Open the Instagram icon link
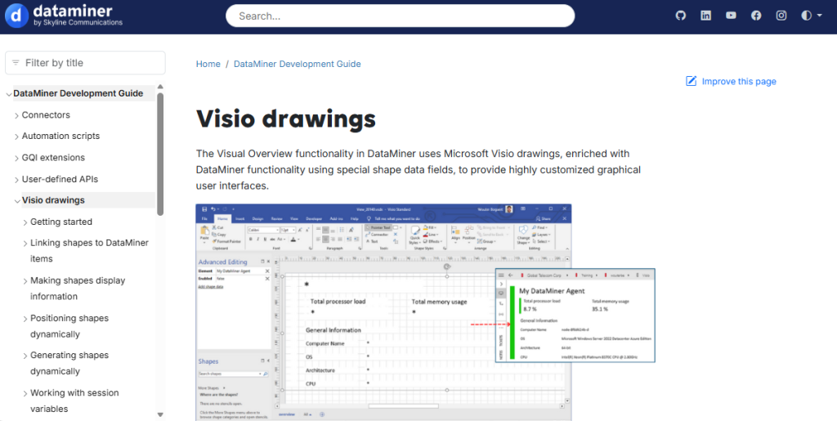837x421 pixels. tap(781, 16)
